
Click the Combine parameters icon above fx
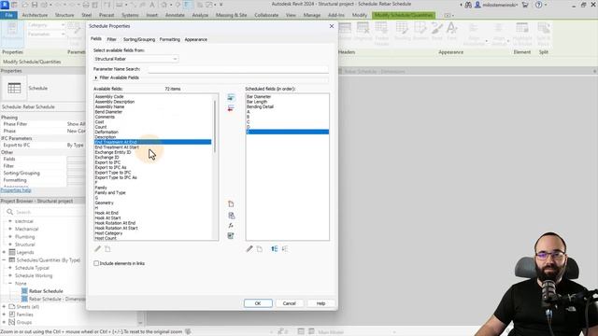click(x=231, y=216)
